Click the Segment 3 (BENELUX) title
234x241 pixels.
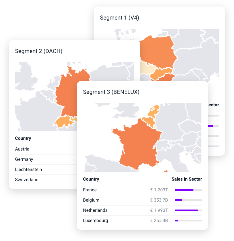[x=111, y=92]
